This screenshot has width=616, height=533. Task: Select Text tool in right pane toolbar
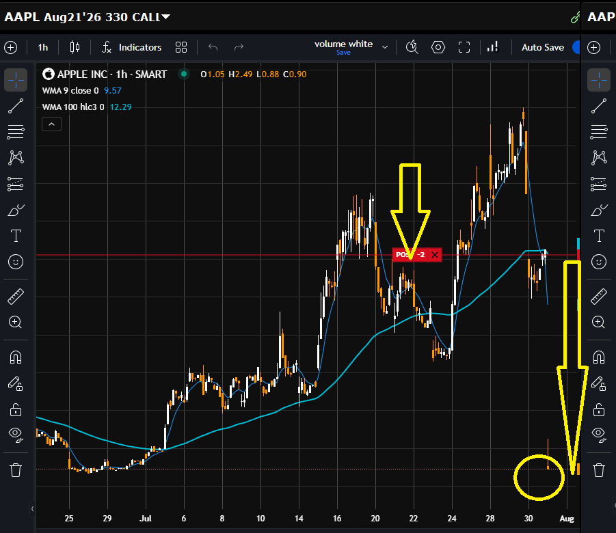tap(599, 236)
